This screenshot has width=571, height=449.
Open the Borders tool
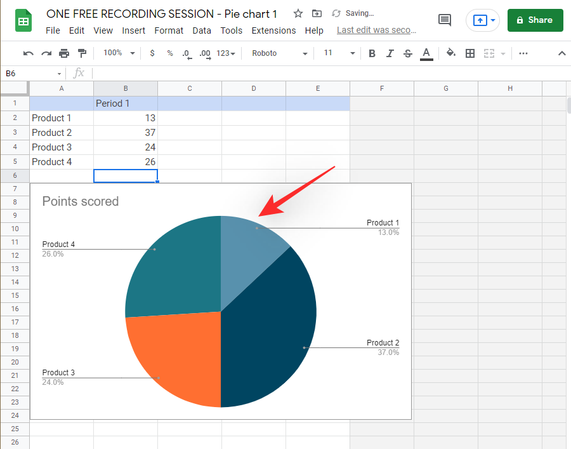(x=470, y=53)
